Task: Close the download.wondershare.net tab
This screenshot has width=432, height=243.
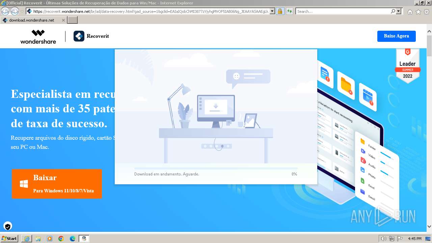Action: coord(63,20)
